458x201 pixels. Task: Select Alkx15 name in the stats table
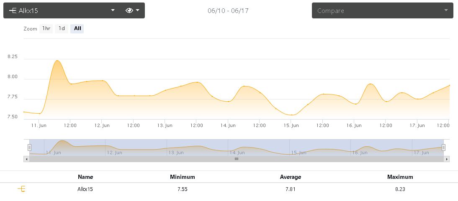click(x=85, y=189)
